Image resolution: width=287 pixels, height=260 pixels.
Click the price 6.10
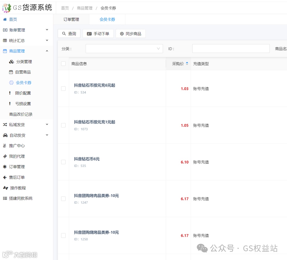[184, 162]
